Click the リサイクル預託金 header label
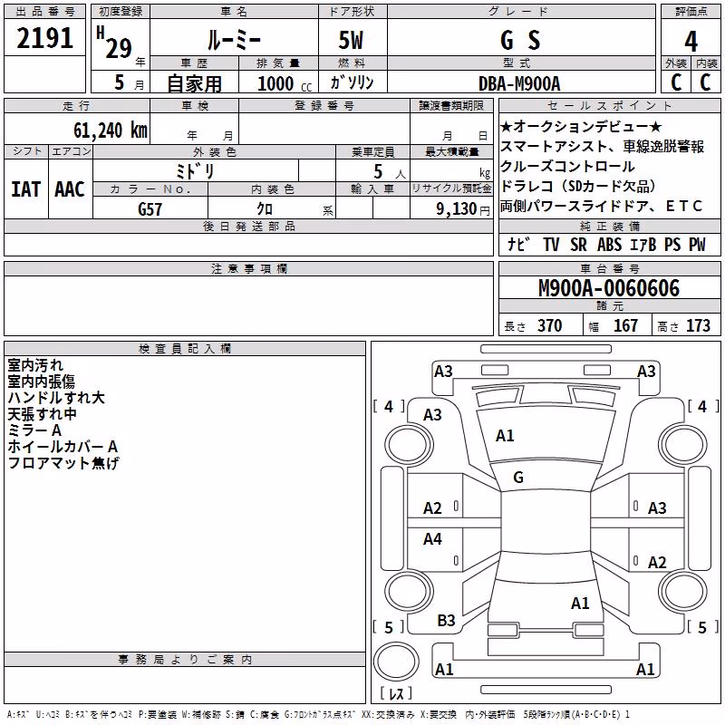This screenshot has width=725, height=725. pyautogui.click(x=451, y=188)
